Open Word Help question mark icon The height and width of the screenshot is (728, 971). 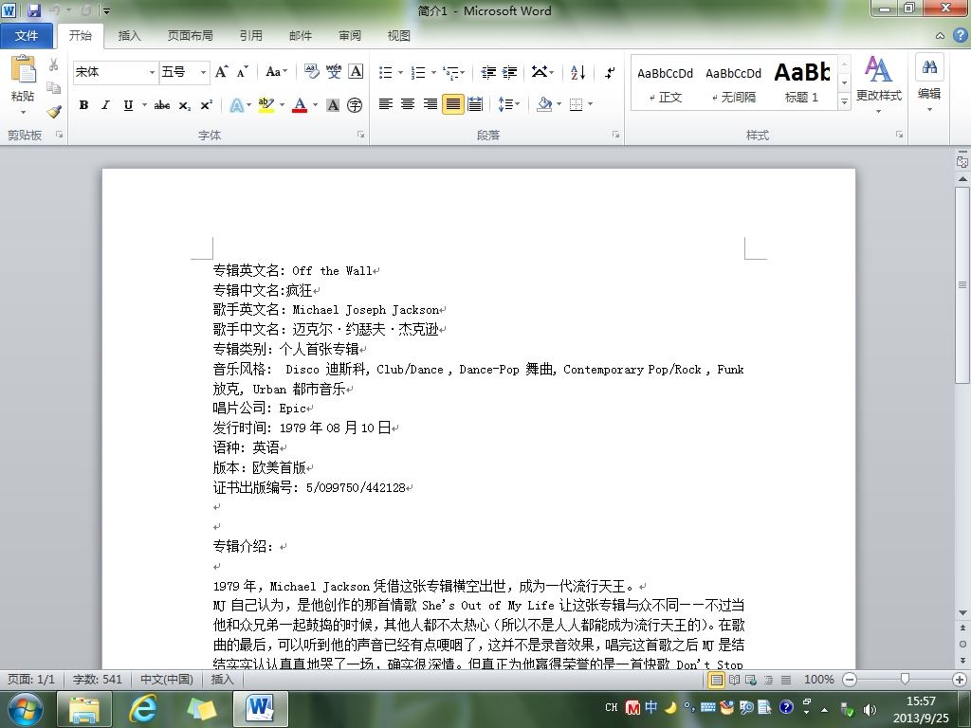point(961,35)
